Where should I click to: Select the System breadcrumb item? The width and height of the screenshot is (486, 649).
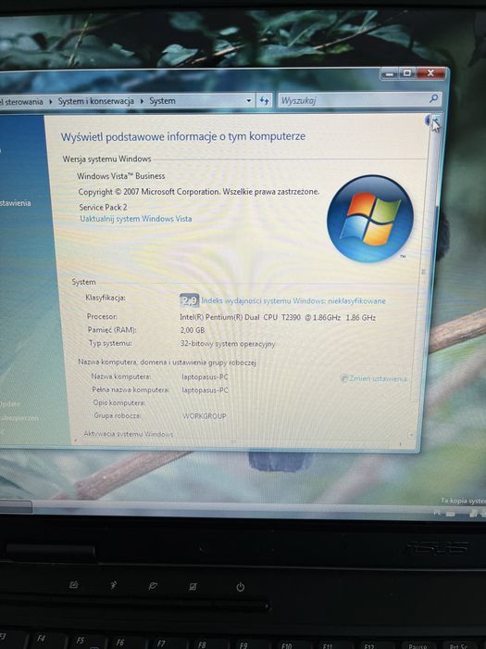tap(162, 101)
